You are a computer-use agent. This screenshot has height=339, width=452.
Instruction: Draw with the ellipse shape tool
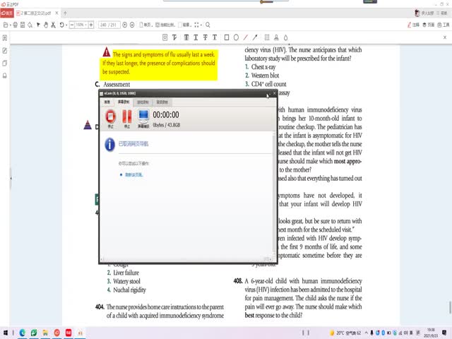(x=236, y=37)
